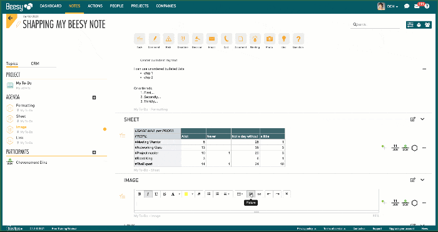Select the Comment note type icon
The width and height of the screenshot is (438, 232).
point(154,39)
